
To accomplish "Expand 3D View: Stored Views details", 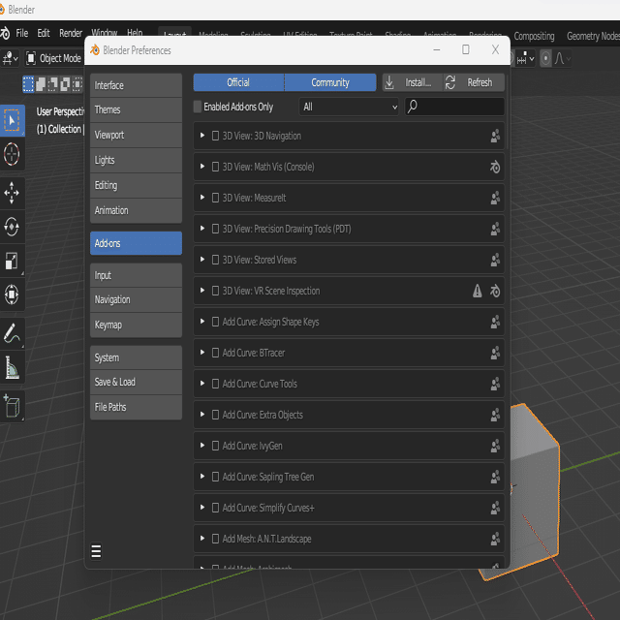I will [x=202, y=260].
